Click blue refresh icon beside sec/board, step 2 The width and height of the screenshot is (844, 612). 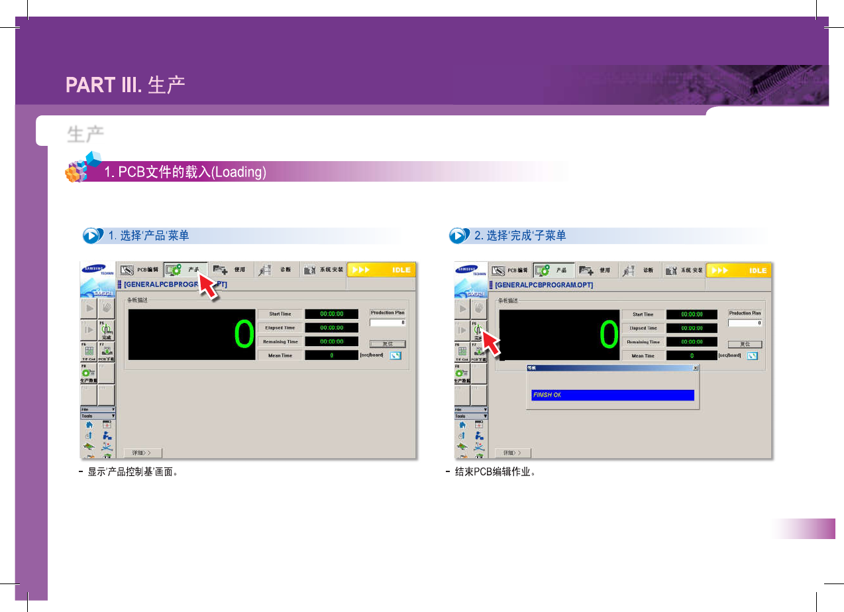pyautogui.click(x=752, y=356)
